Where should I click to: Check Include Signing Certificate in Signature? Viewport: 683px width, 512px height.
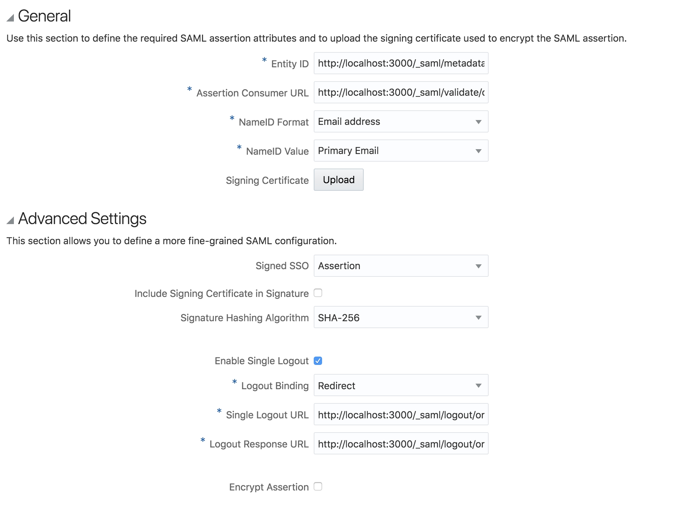(x=318, y=293)
